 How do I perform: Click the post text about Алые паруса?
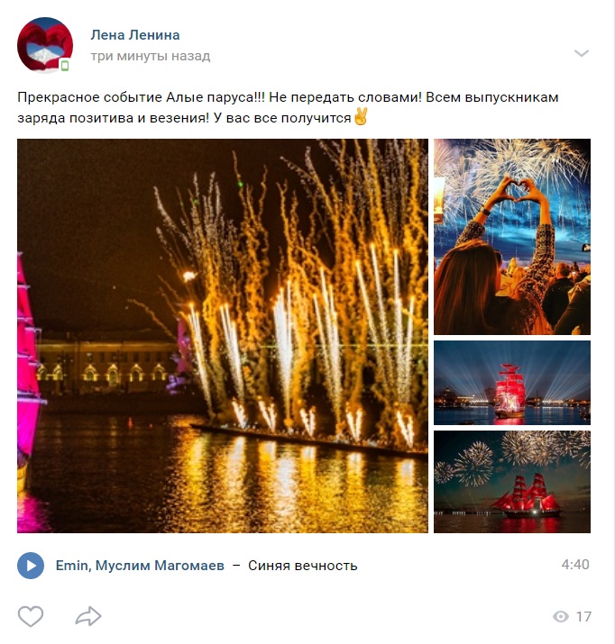tap(288, 107)
